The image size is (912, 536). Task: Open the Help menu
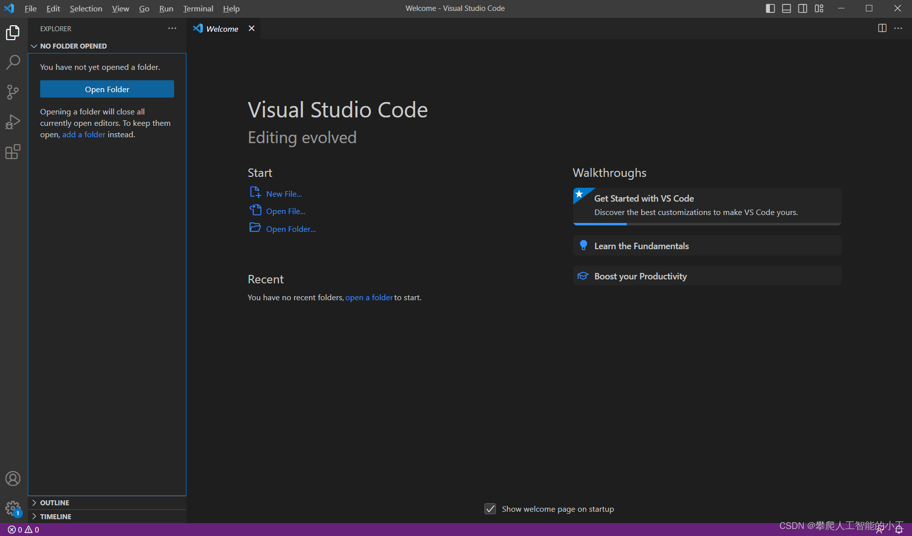click(231, 8)
